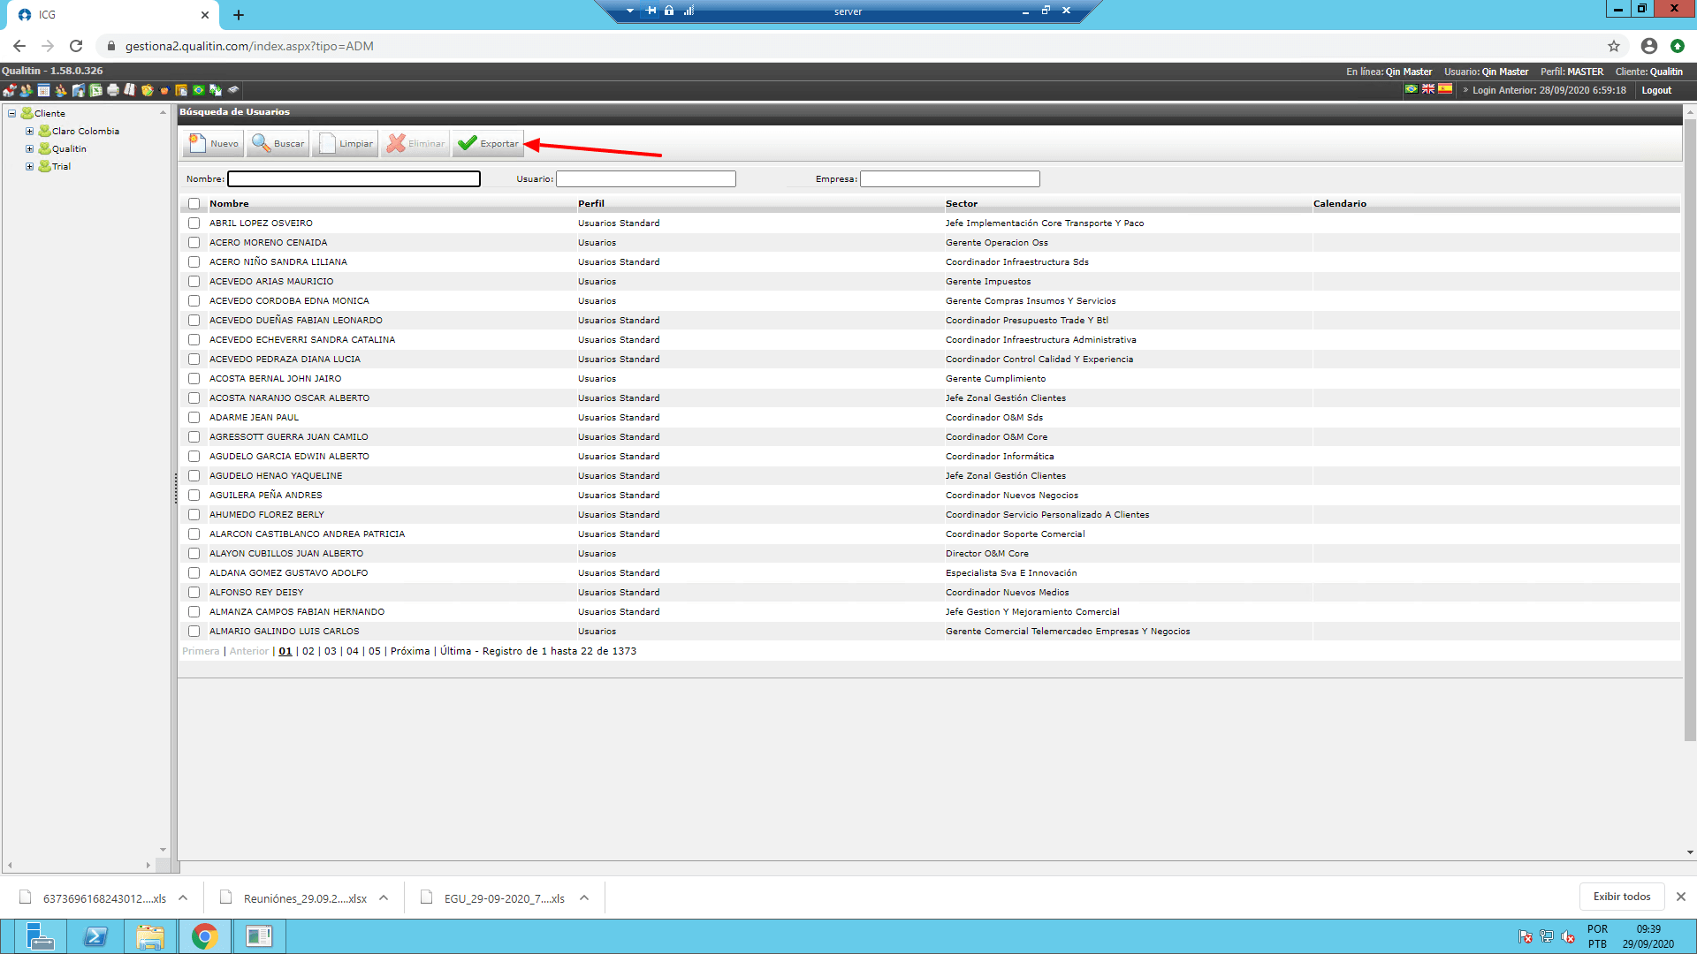Click the orange basket toolbar icon

[164, 90]
